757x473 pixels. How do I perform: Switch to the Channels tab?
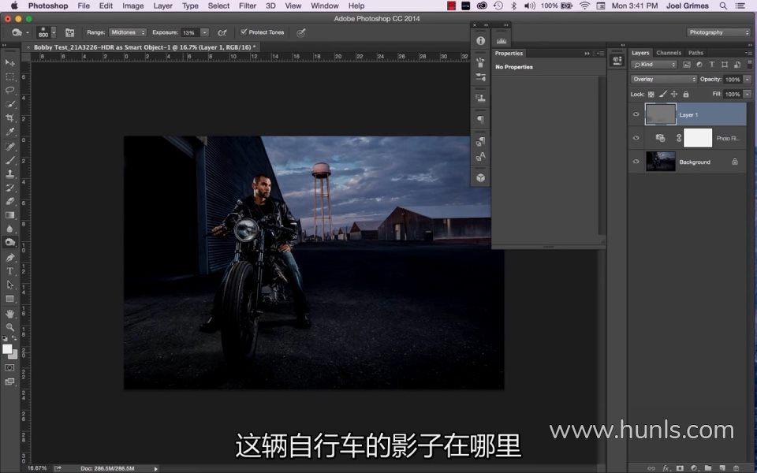click(x=669, y=53)
